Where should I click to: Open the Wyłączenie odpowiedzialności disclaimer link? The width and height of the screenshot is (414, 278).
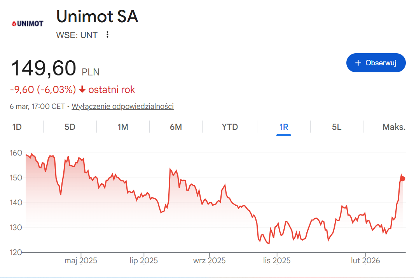(122, 106)
